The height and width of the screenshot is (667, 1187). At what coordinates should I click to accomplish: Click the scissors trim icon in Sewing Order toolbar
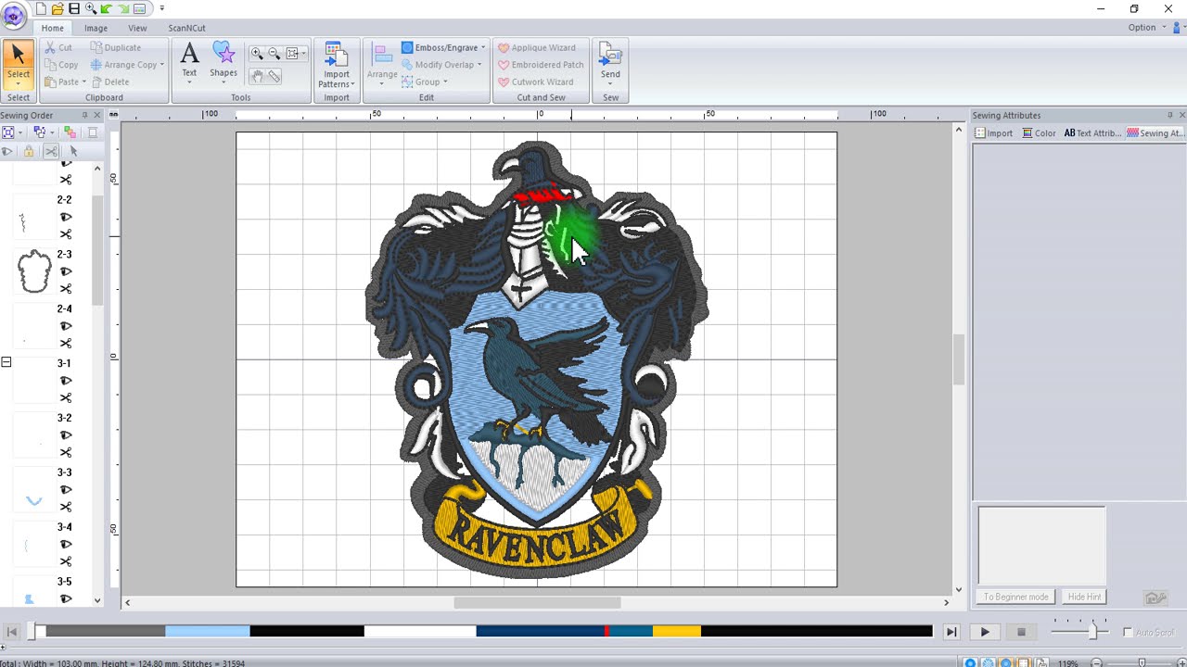(x=51, y=151)
